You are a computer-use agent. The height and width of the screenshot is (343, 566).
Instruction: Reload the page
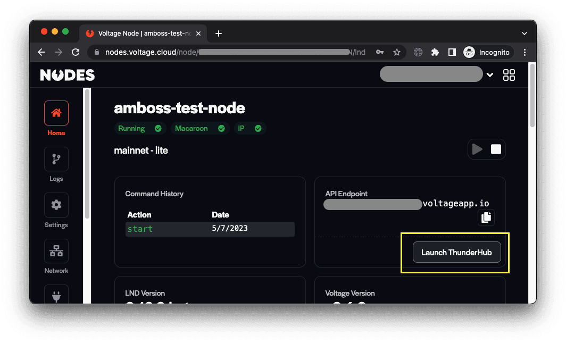[76, 52]
